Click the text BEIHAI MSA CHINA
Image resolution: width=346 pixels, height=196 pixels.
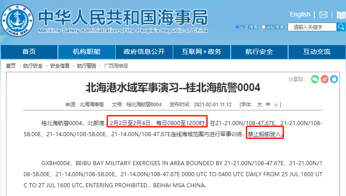179,185
